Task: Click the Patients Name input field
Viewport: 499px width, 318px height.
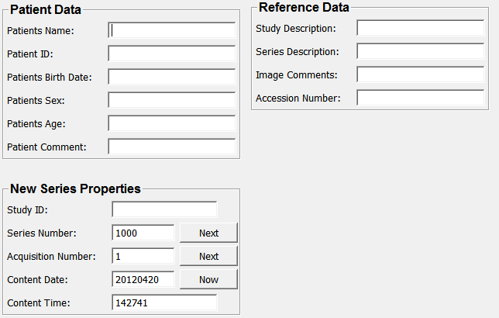Action: coord(171,30)
